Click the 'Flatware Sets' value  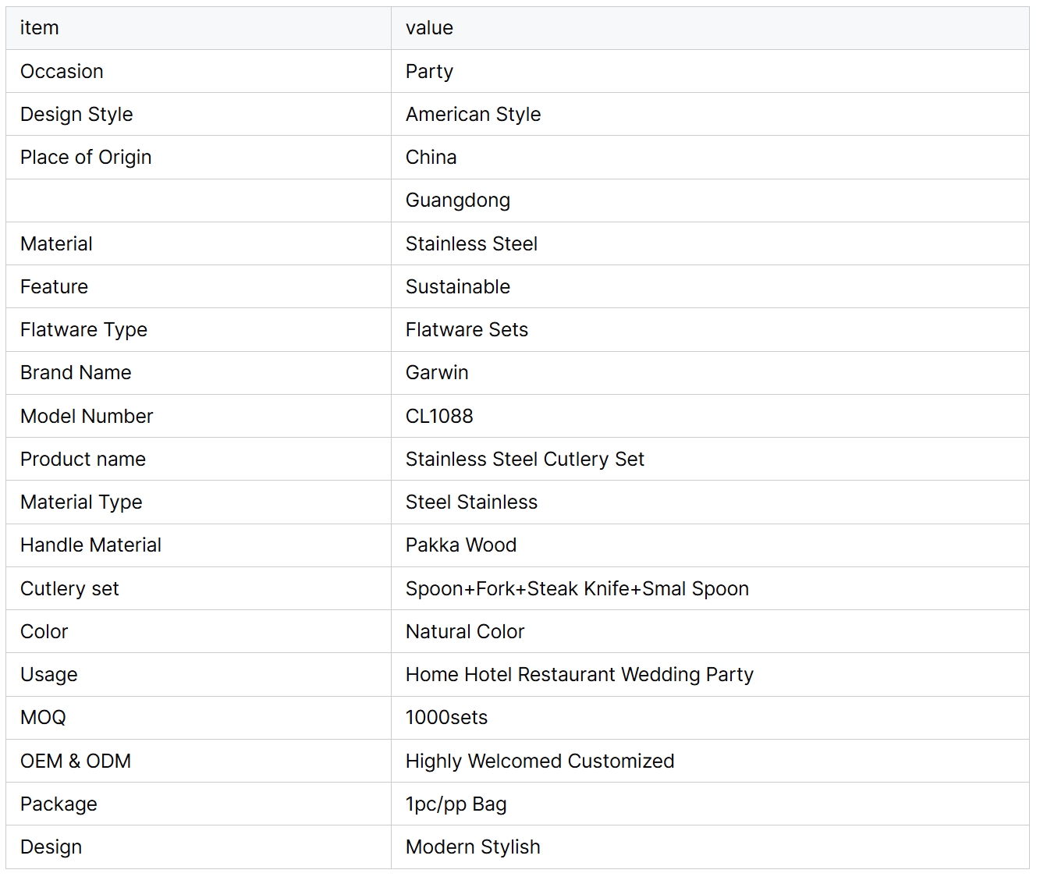(x=467, y=329)
